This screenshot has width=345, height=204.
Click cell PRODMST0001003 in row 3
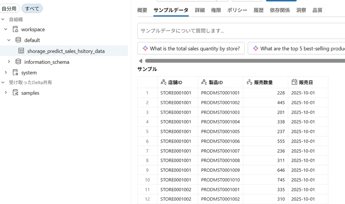221,112
